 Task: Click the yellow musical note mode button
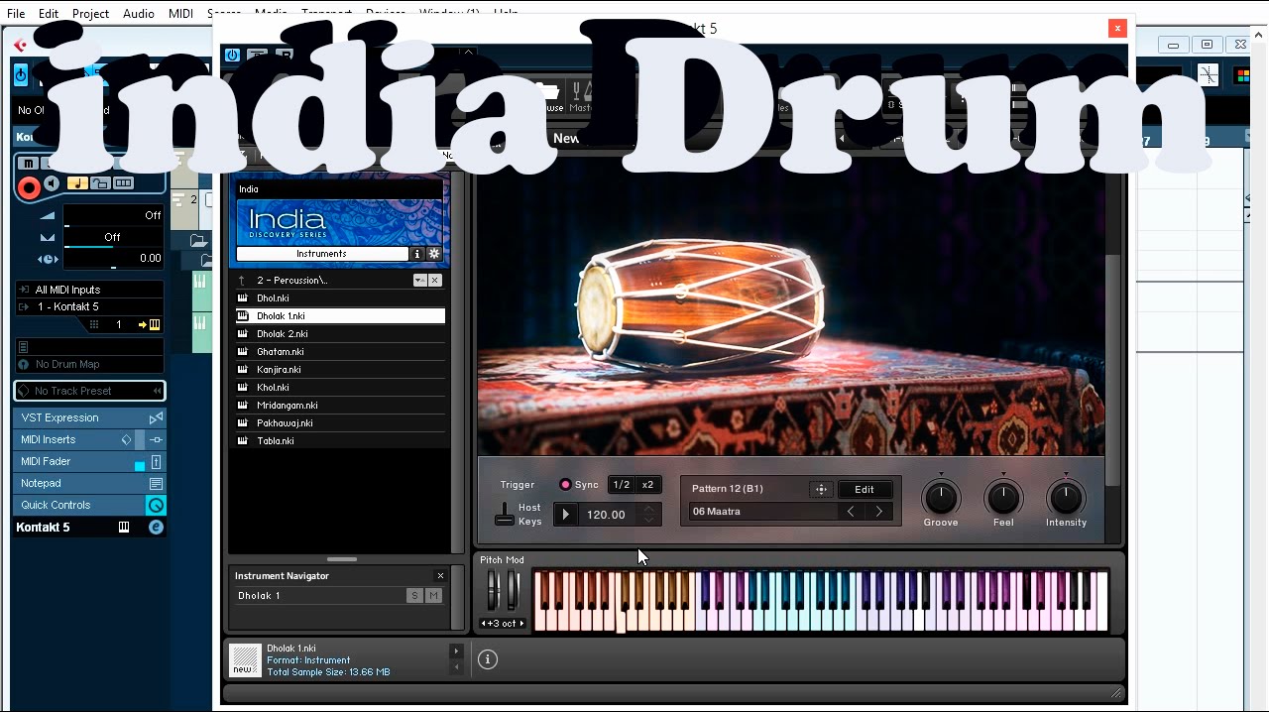click(x=77, y=183)
